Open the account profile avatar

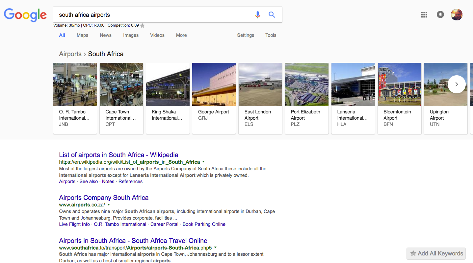click(x=457, y=14)
